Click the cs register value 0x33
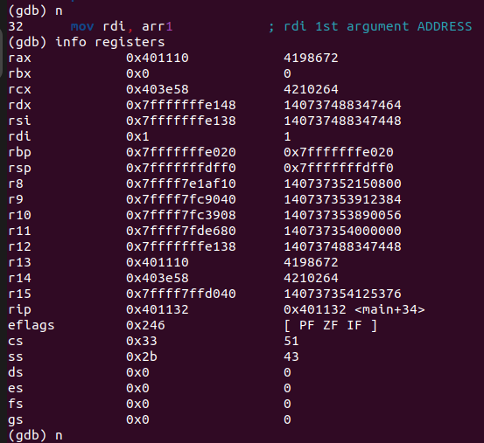Image resolution: width=484 pixels, height=443 pixels. (x=142, y=341)
